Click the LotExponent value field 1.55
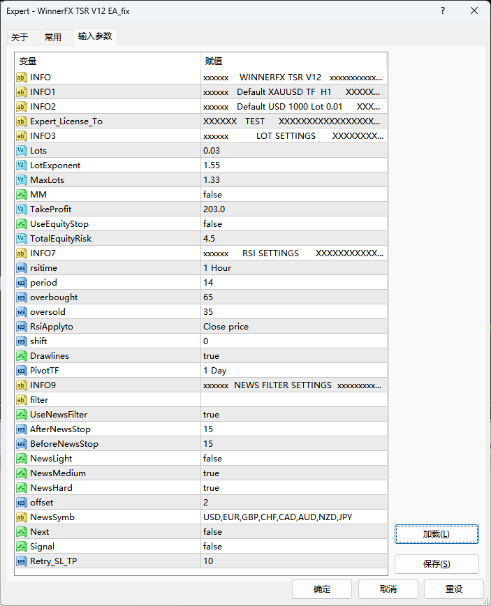 [x=293, y=165]
